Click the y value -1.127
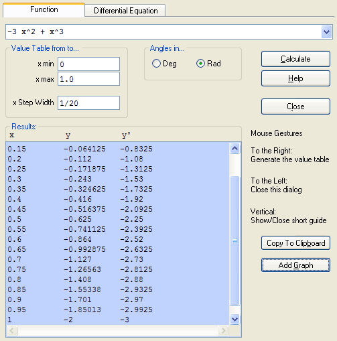Screen dimensions: 337x341 tap(78, 259)
